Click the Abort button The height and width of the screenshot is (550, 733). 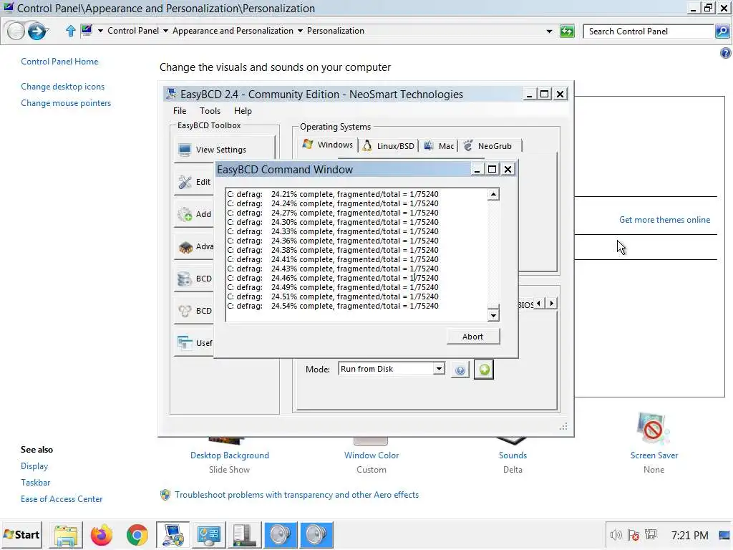472,337
